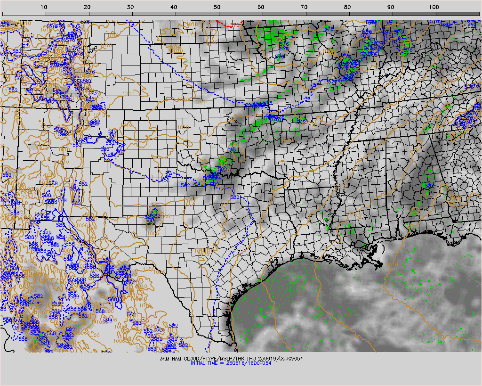The image size is (482, 386).
Task: Click the 60 label on cloud scale
Action: click(261, 7)
